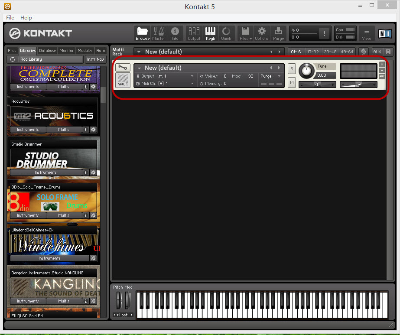
Task: Toggle the Browse panel icon
Action: (142, 33)
